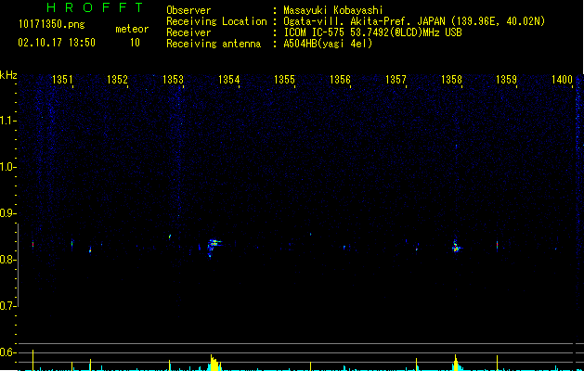The width and height of the screenshot is (584, 371).
Task: Click the 1352 time axis marker
Action: point(117,80)
